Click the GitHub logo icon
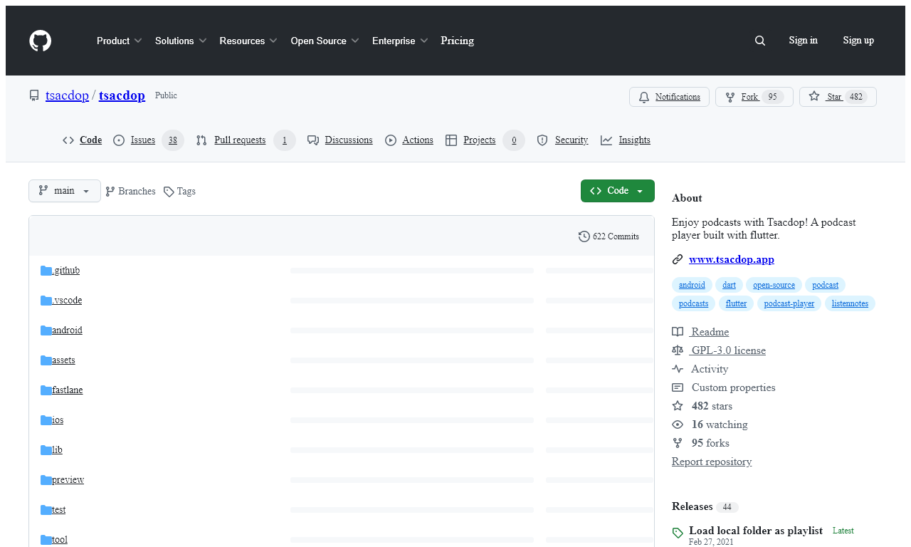The image size is (911, 547). coord(41,41)
